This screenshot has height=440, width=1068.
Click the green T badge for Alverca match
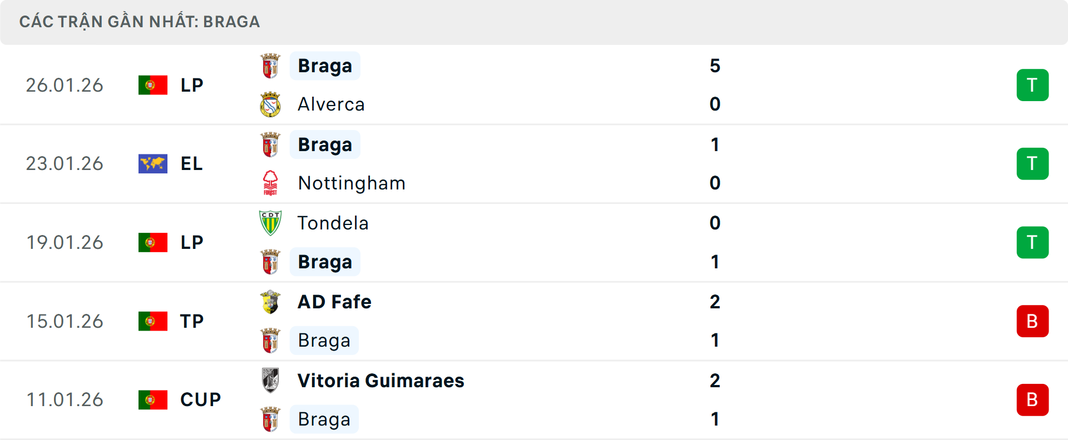pos(1032,85)
